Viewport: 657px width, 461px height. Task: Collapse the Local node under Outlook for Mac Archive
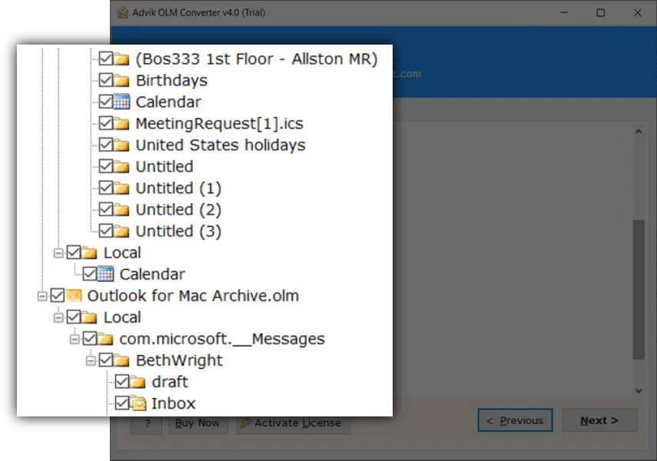(58, 317)
